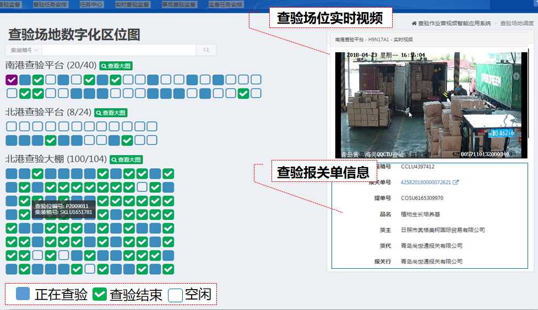Open declaration number link 425820180000072621

426,182
